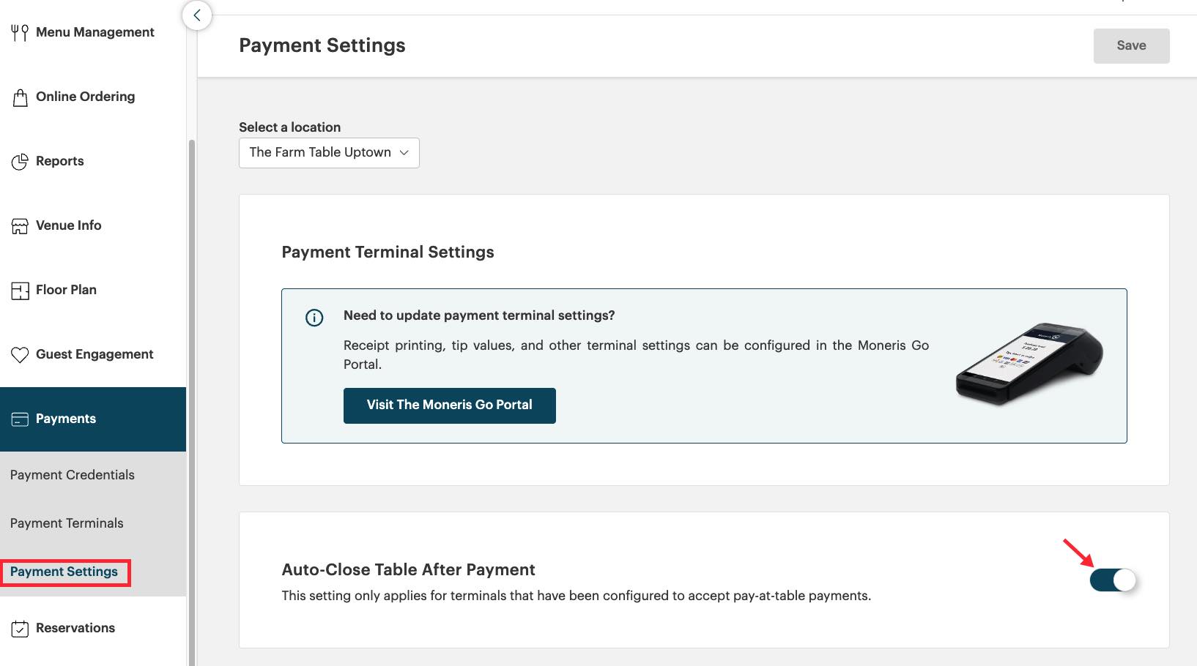Click the Payments card icon

pos(20,419)
